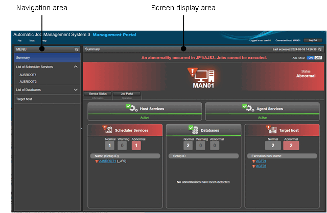Expand the List of Databases section
327x213 pixels.
pyautogui.click(x=76, y=89)
